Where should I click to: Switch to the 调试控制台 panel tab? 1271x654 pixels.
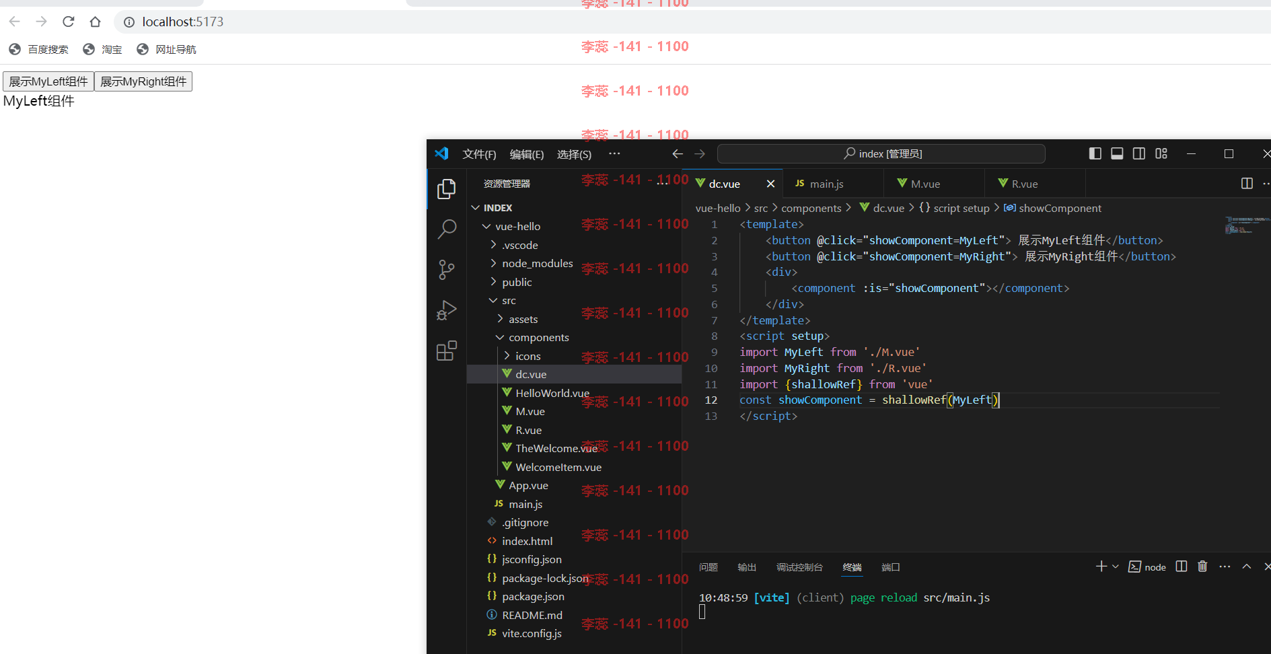point(799,567)
